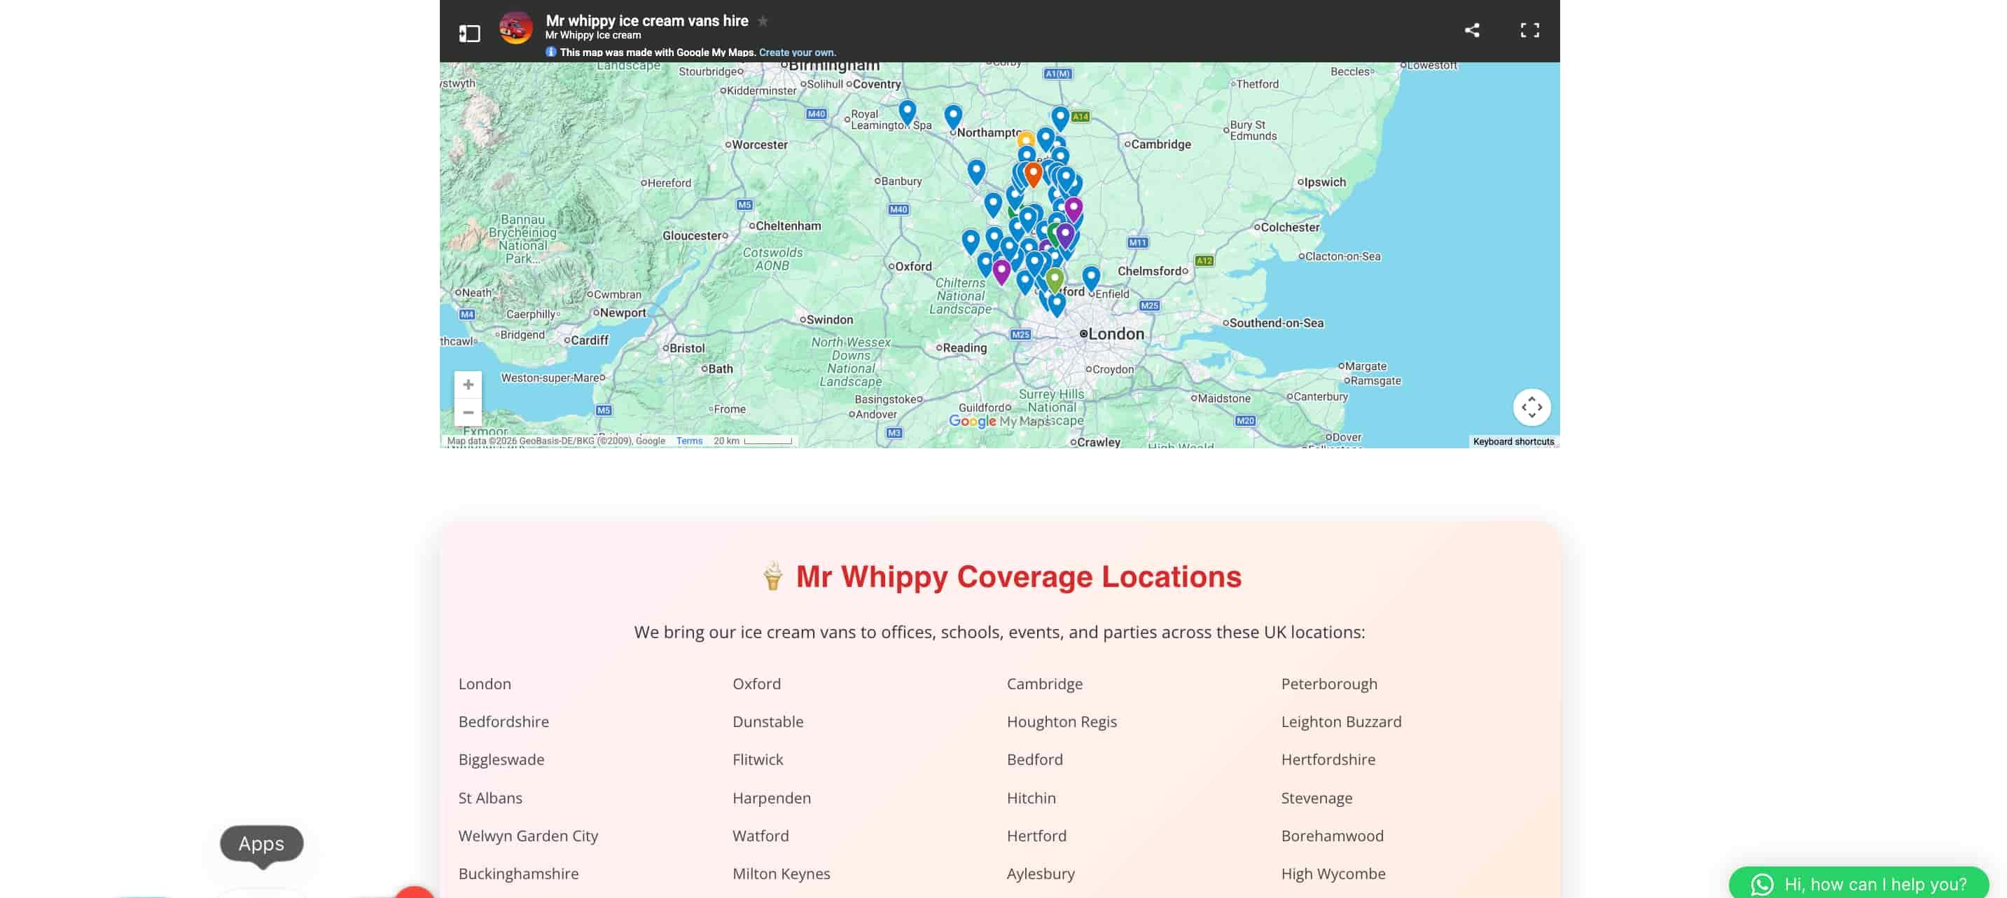Click the Cambridge location in the list
The image size is (2007, 898).
coord(1044,684)
